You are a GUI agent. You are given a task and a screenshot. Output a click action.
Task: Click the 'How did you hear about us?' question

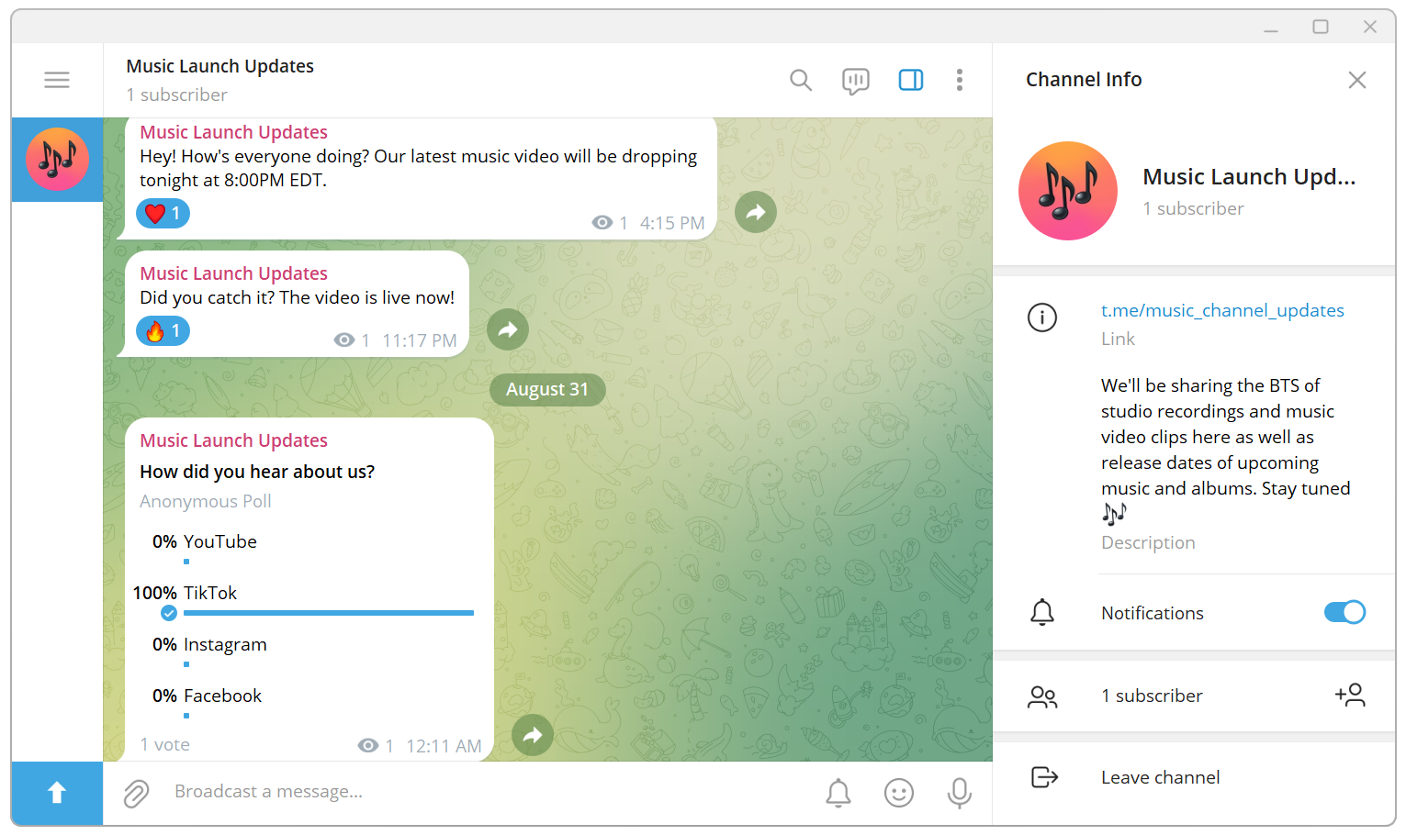(257, 472)
